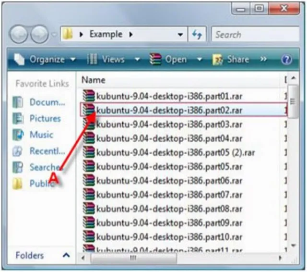Open the address bar history dropdown
The width and height of the screenshot is (307, 272).
point(180,35)
